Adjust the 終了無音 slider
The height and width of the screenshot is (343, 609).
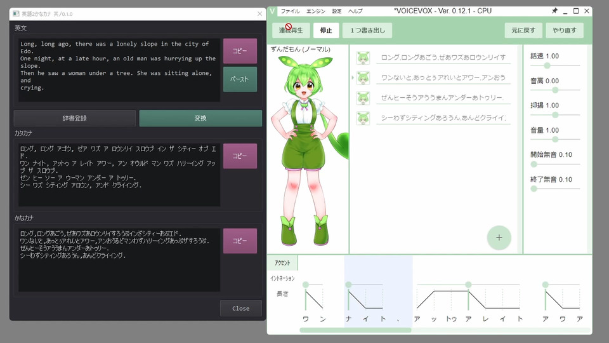pos(534,189)
